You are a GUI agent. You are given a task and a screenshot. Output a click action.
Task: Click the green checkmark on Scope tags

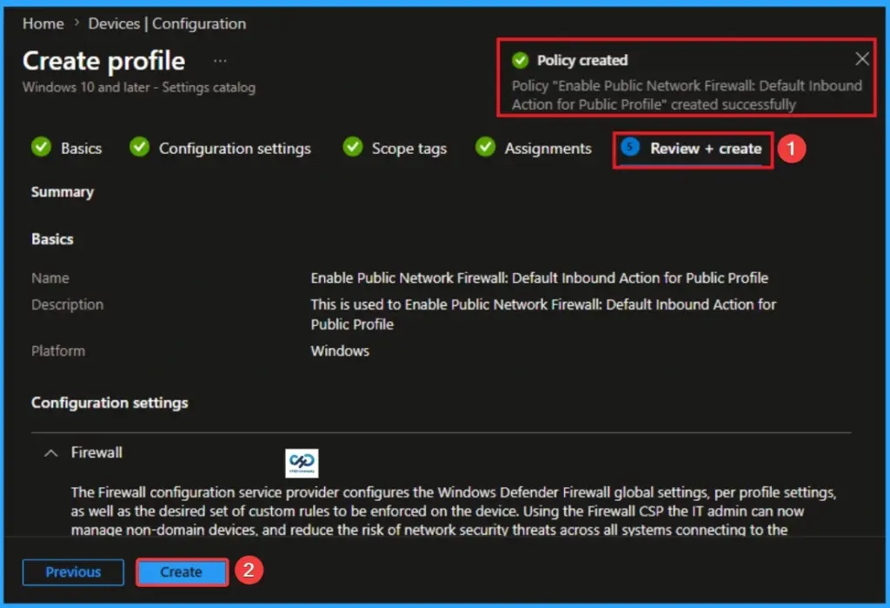[x=352, y=148]
